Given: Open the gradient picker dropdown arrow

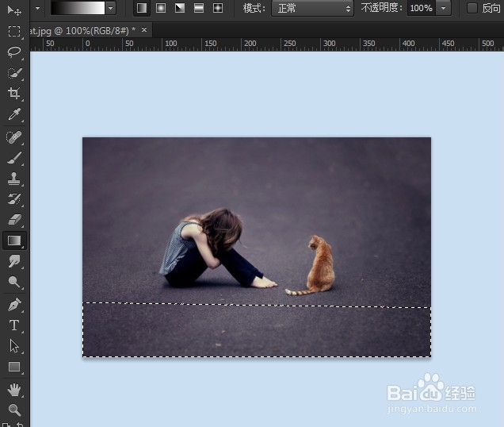Looking at the screenshot, I should [111, 8].
